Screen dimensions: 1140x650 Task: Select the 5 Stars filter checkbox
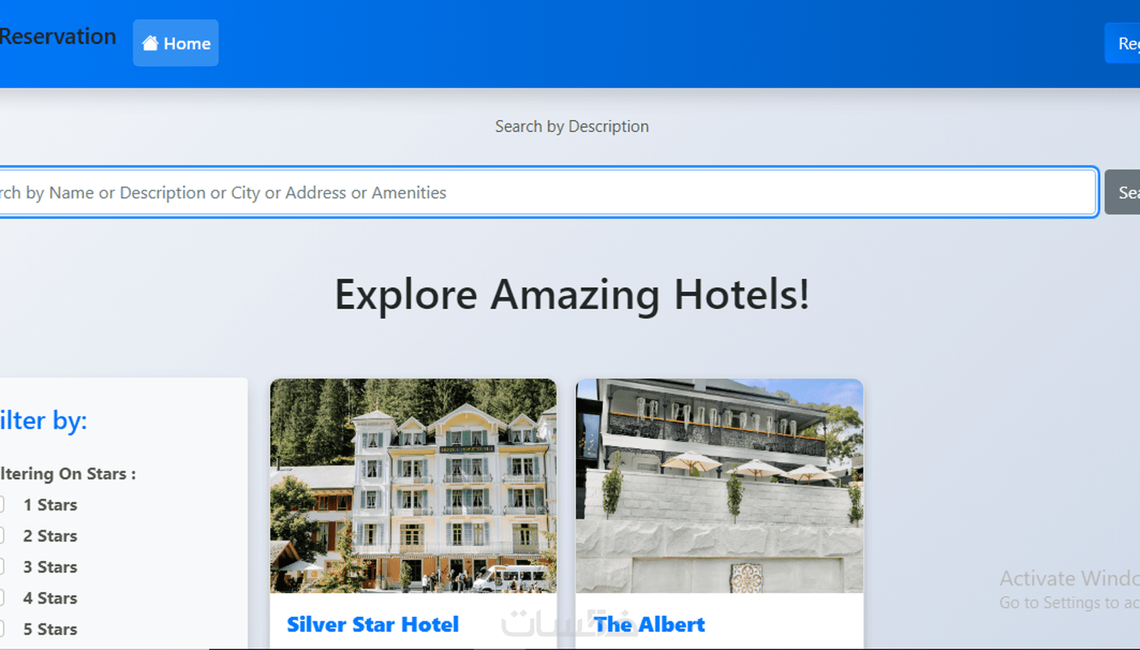coord(1,629)
